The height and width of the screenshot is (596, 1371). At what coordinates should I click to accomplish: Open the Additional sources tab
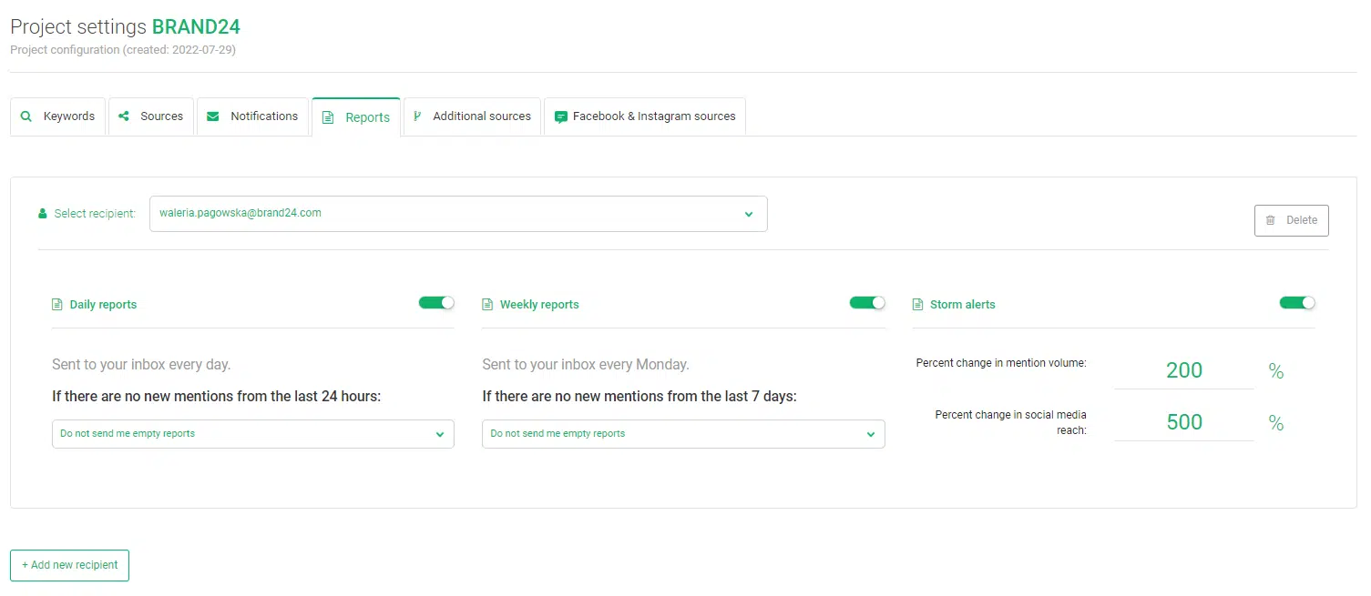pos(473,116)
